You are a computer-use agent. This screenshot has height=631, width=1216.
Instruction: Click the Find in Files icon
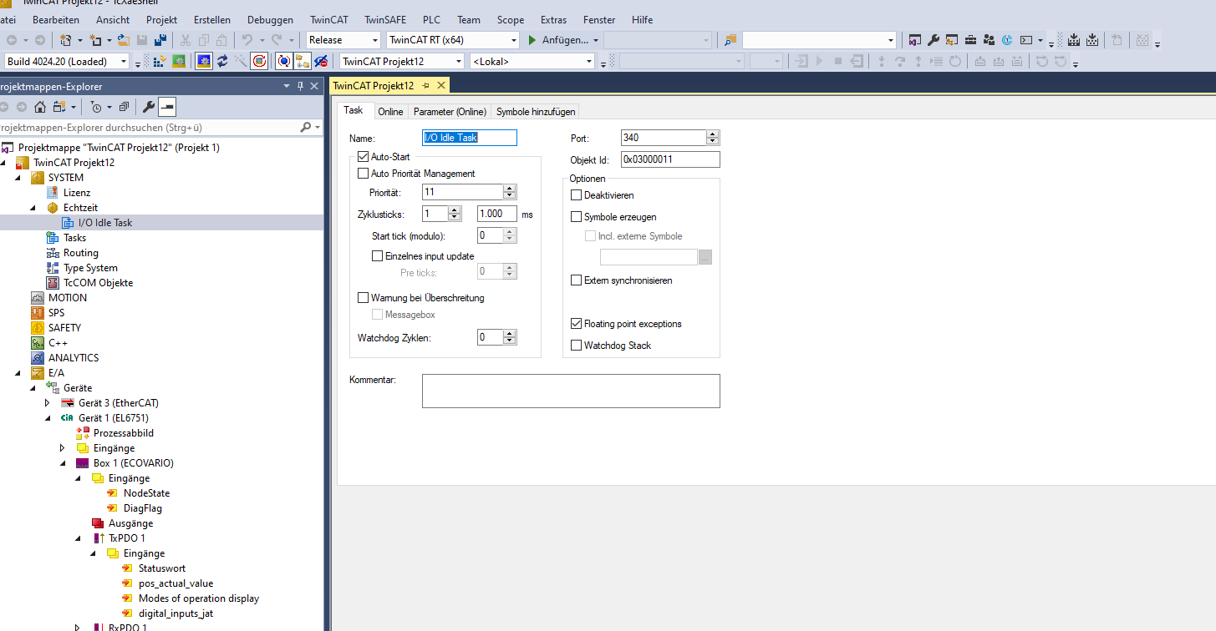pos(731,40)
